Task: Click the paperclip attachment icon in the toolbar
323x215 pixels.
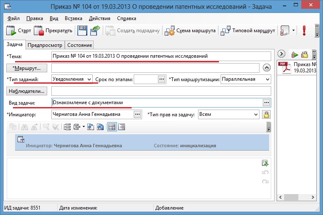Action: click(x=285, y=31)
